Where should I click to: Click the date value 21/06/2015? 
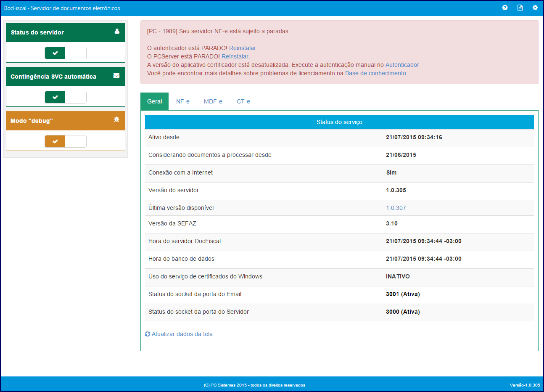pyautogui.click(x=401, y=155)
